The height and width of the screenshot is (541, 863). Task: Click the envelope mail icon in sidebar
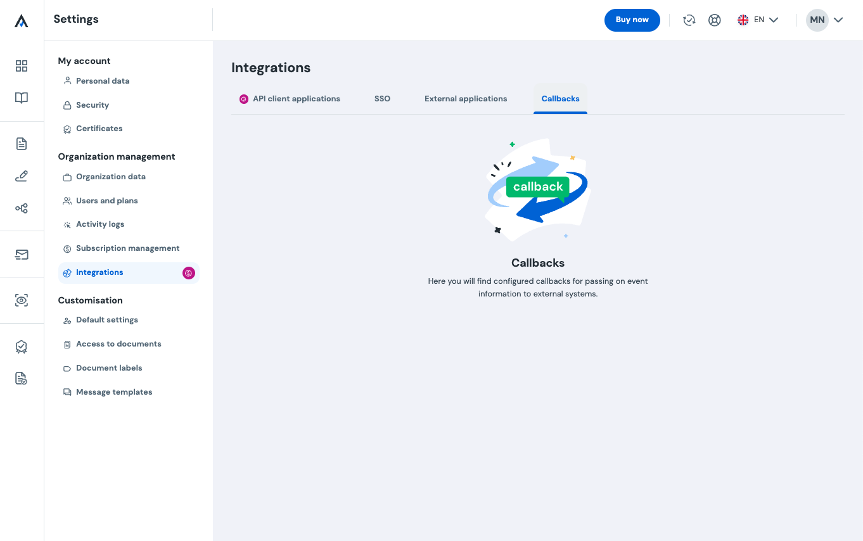(22, 255)
